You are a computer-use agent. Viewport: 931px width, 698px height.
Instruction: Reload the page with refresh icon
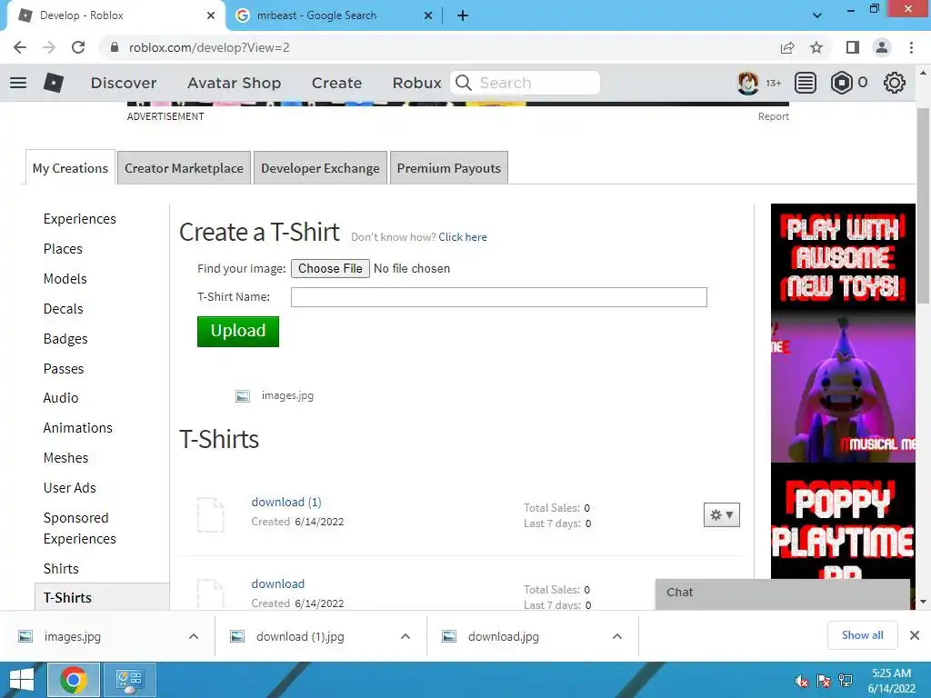[78, 47]
